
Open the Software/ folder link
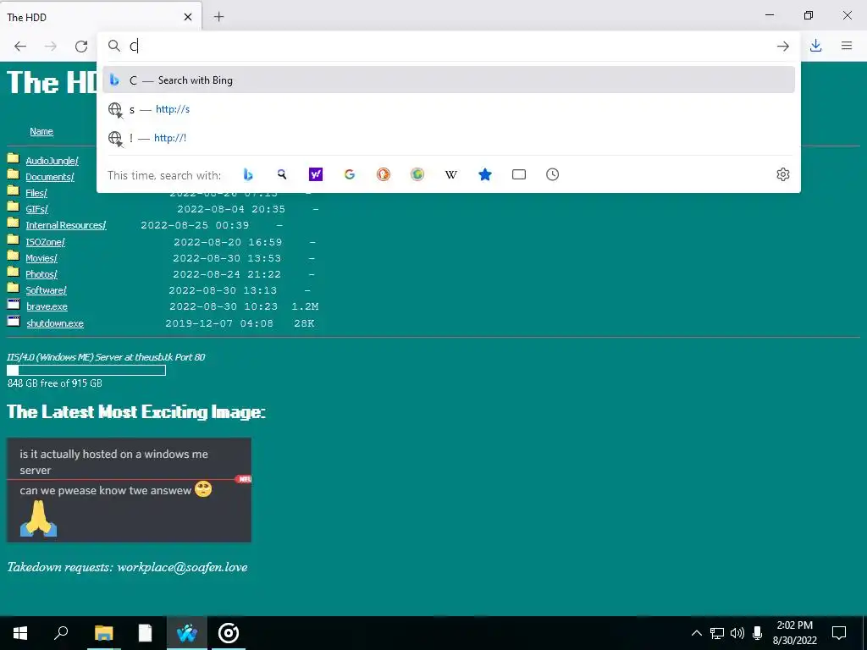46,290
